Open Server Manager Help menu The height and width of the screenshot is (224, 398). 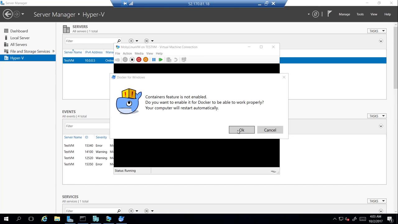(x=387, y=14)
